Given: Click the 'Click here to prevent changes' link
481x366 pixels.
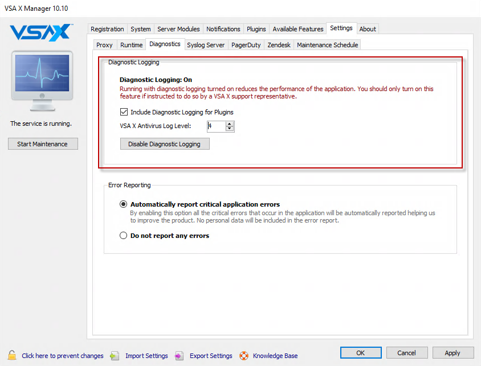Looking at the screenshot, I should (x=63, y=356).
